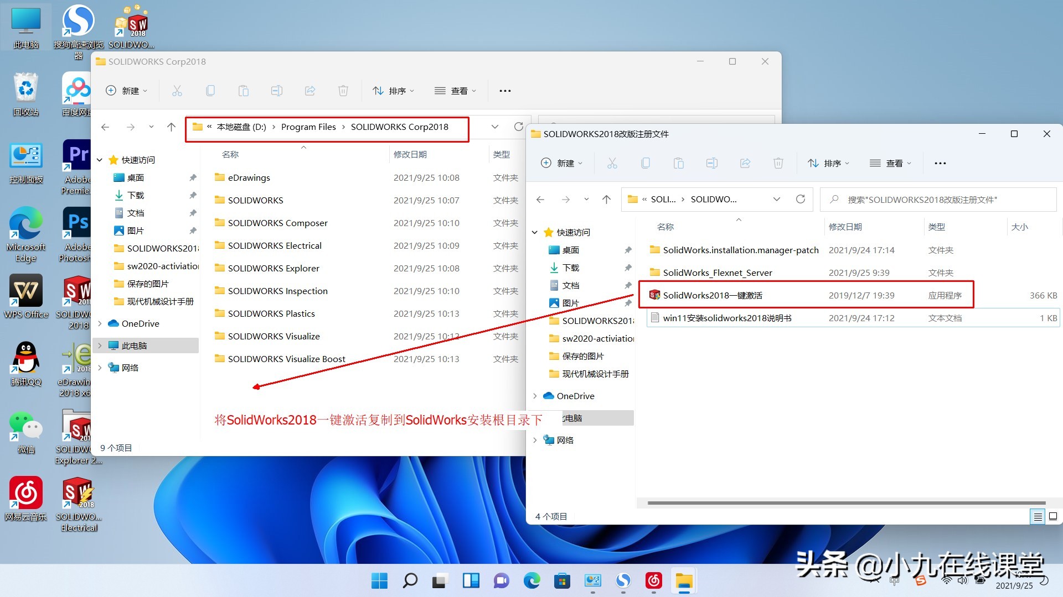Click the Delete icon in the Corp2018 window
Viewport: 1063px width, 597px height.
343,90
